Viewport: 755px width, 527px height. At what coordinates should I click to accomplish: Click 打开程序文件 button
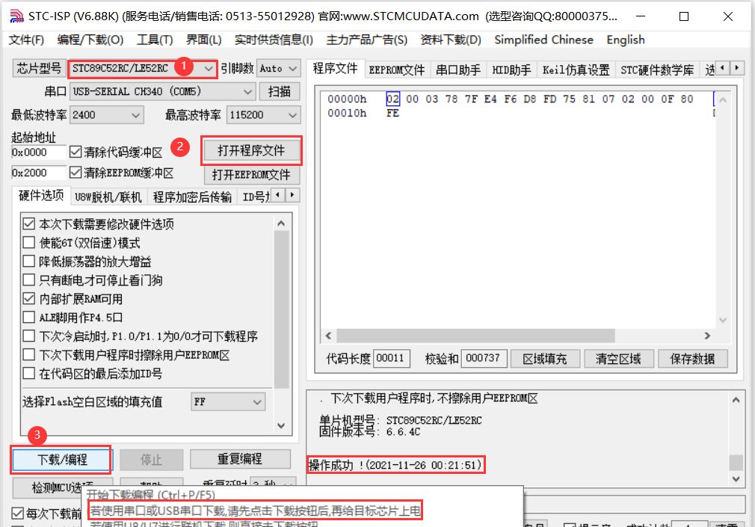(251, 151)
